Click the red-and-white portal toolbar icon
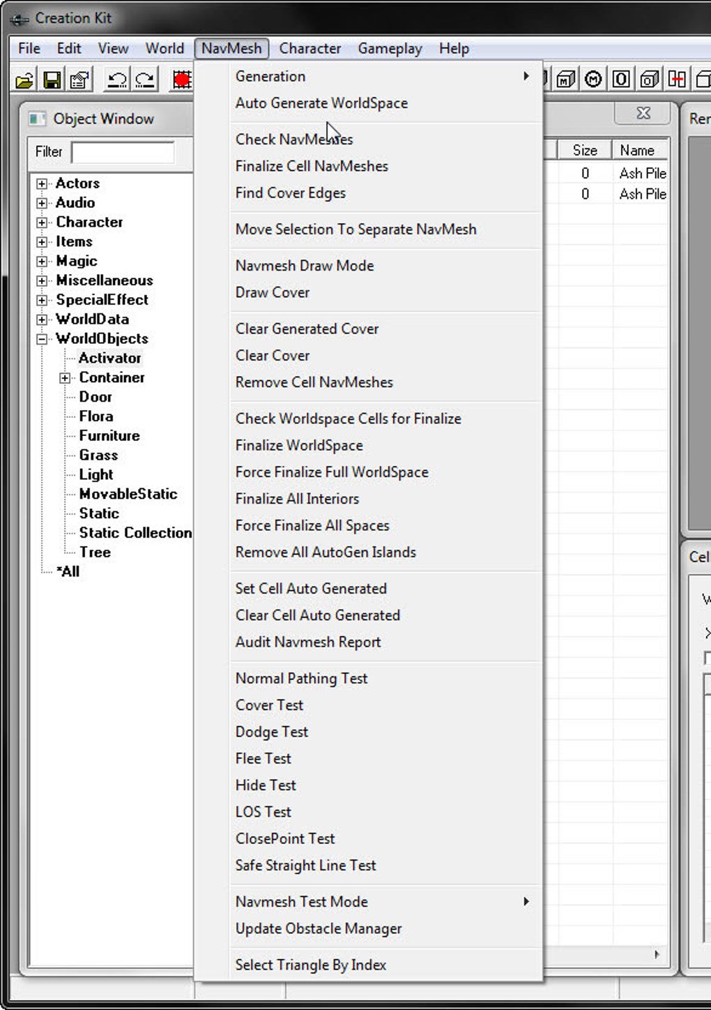The height and width of the screenshot is (1010, 711). (x=677, y=80)
